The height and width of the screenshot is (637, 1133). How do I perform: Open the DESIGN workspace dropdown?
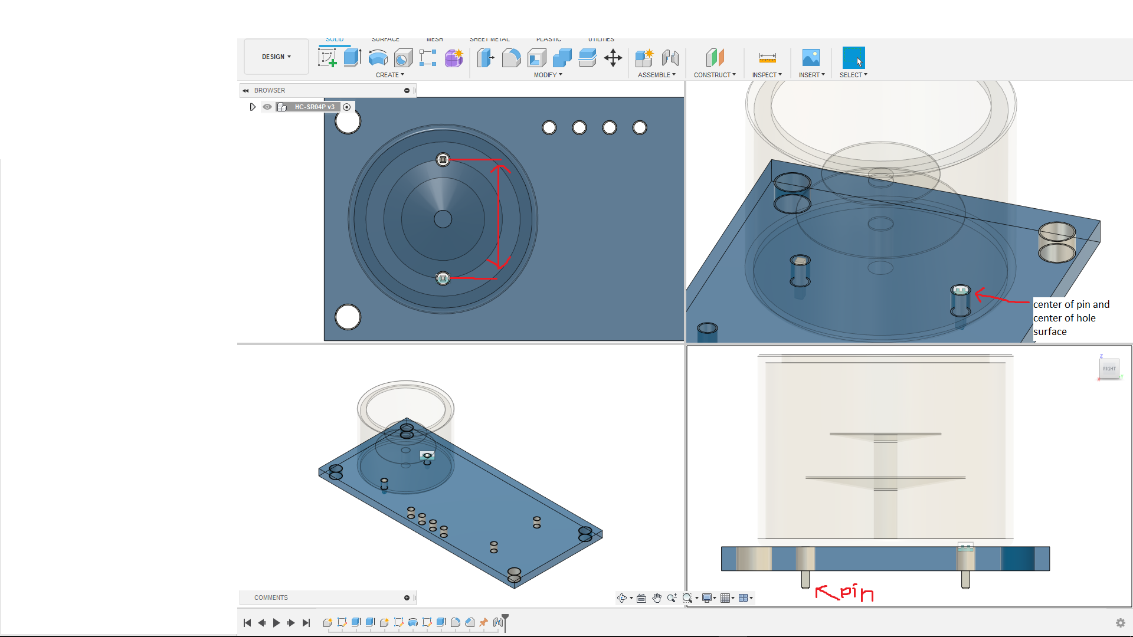tap(276, 57)
